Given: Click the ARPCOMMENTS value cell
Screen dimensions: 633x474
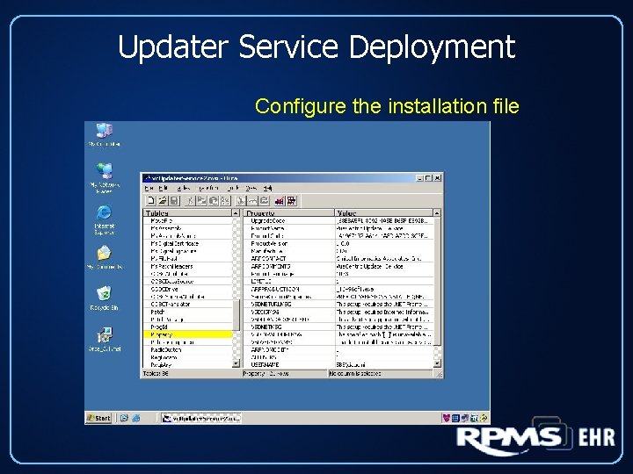Looking at the screenshot, I should coord(384,267).
